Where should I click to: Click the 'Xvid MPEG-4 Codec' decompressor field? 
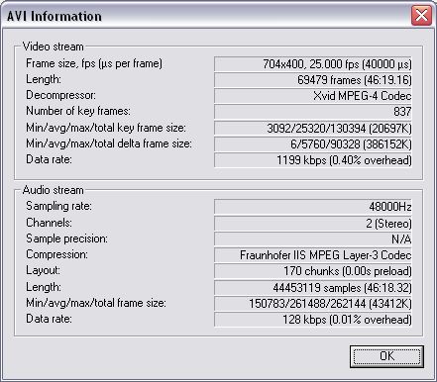coord(313,96)
